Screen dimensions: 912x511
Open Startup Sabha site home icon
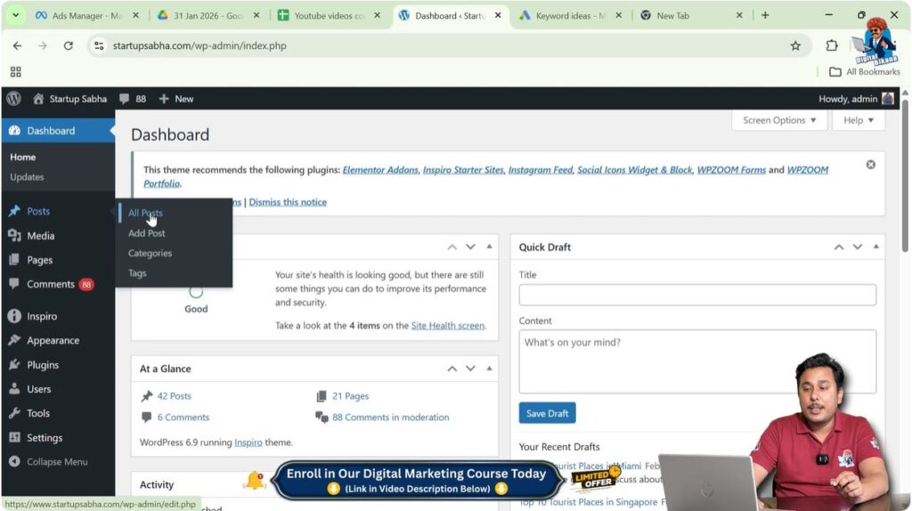point(38,98)
